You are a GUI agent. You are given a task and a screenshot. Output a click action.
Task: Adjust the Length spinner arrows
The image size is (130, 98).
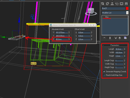click(x=125, y=49)
